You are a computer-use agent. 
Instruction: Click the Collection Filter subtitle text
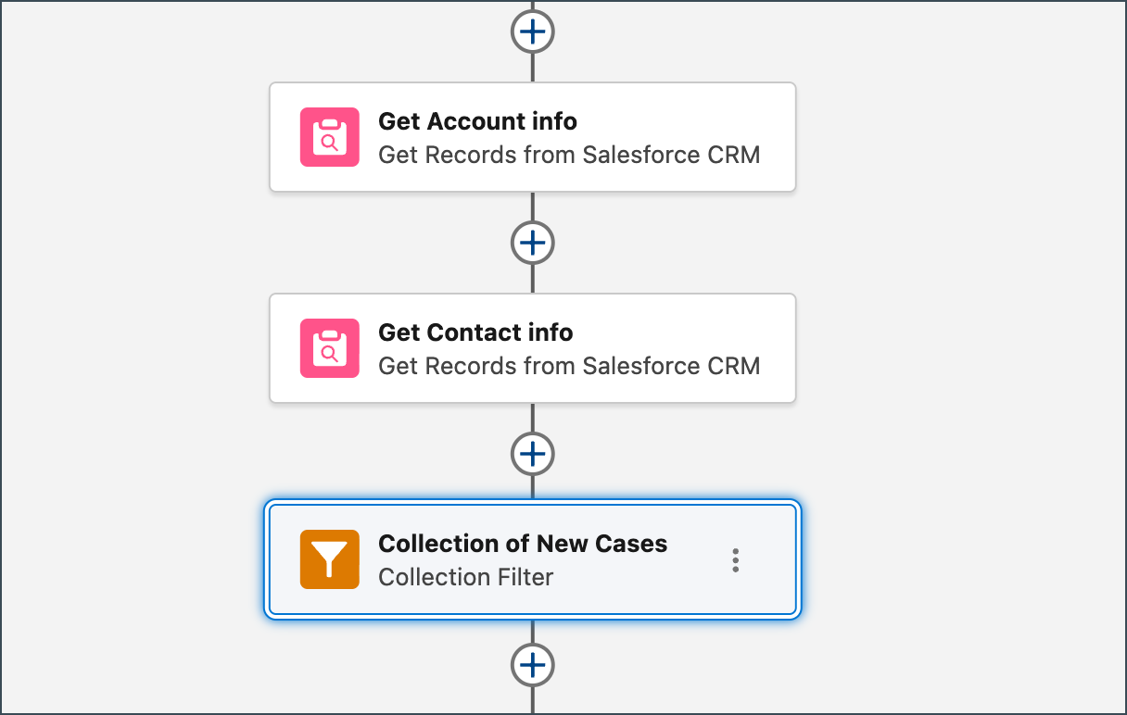(465, 577)
